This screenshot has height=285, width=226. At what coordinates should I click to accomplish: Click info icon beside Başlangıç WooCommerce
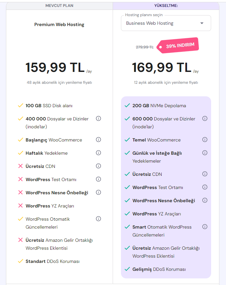[98, 140]
